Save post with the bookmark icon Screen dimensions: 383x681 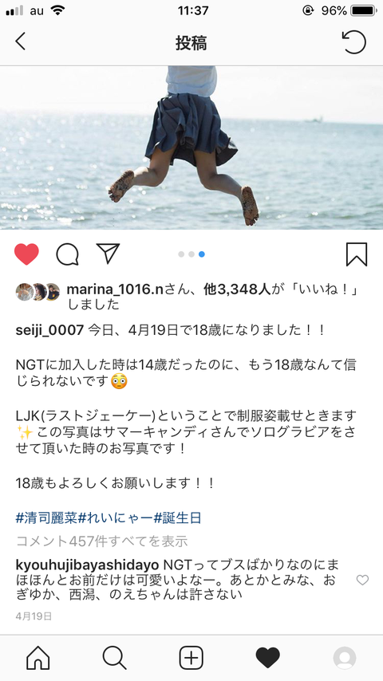click(357, 254)
